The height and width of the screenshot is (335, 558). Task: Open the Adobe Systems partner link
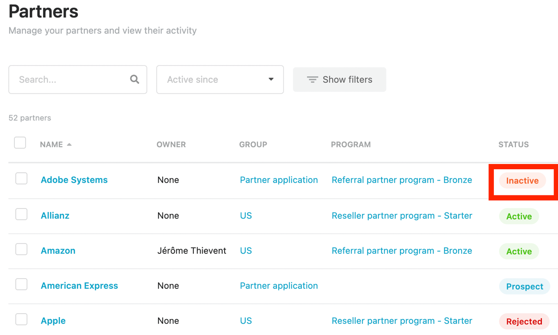(x=74, y=180)
